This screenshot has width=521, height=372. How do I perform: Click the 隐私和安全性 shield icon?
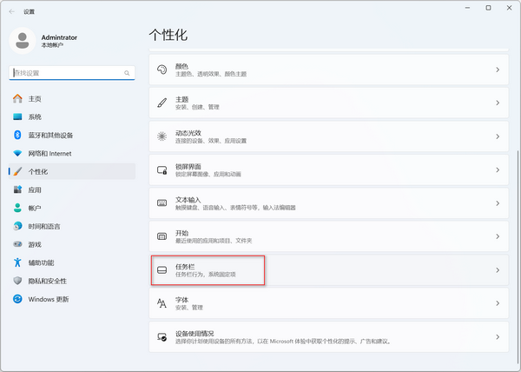coord(17,281)
